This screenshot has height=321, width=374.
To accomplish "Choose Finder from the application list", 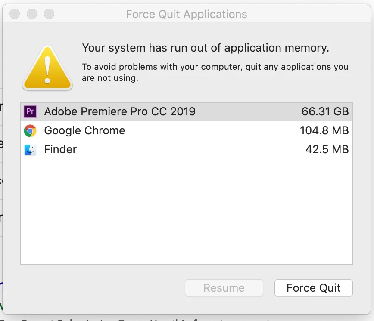I will coord(60,150).
